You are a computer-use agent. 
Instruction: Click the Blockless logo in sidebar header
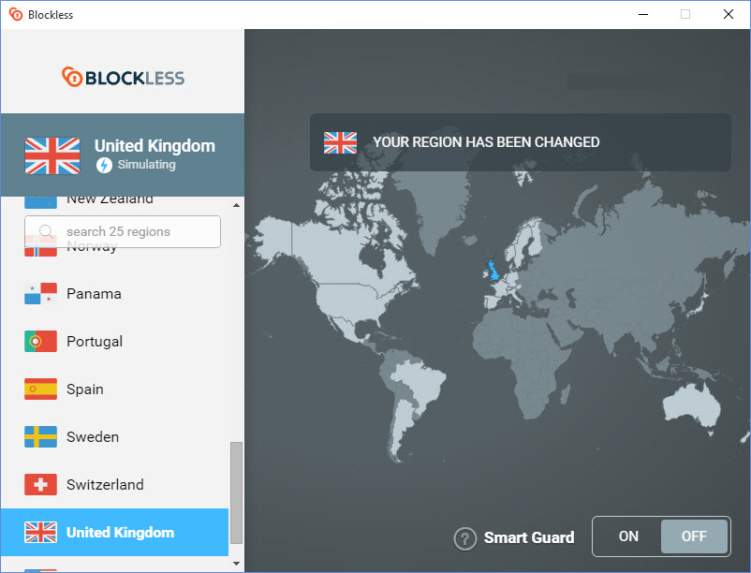[x=123, y=77]
